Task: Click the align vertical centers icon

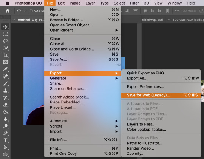Action: point(152,11)
